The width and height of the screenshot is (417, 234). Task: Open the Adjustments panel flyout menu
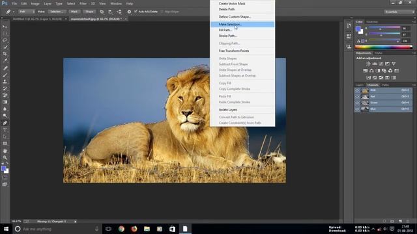click(414, 53)
